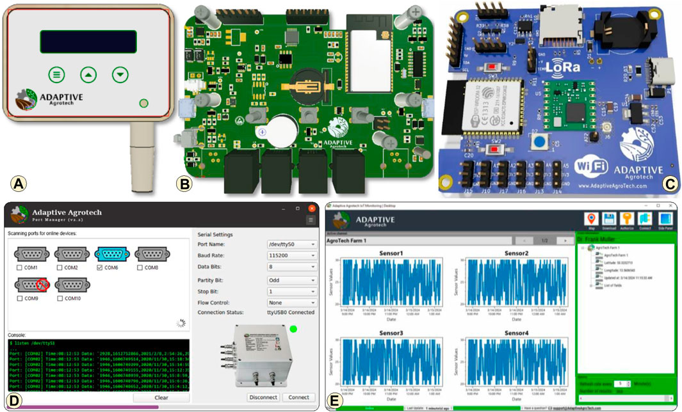Check the COM9 checkbox
This screenshot has width=682, height=412.
pyautogui.click(x=20, y=299)
